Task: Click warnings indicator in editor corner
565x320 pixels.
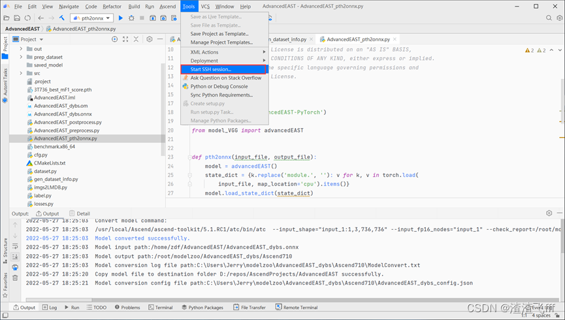Action: click(x=536, y=50)
